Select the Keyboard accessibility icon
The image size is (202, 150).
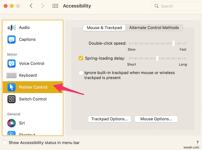[11, 75]
